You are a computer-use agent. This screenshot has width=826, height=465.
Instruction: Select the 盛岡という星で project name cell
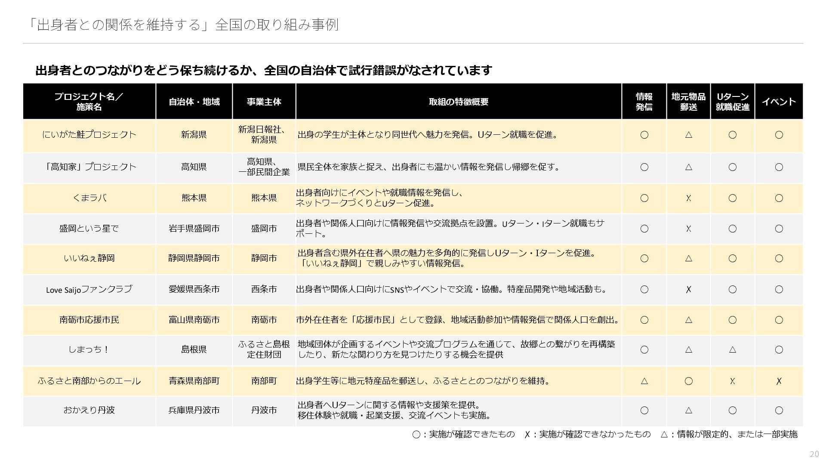coord(89,229)
